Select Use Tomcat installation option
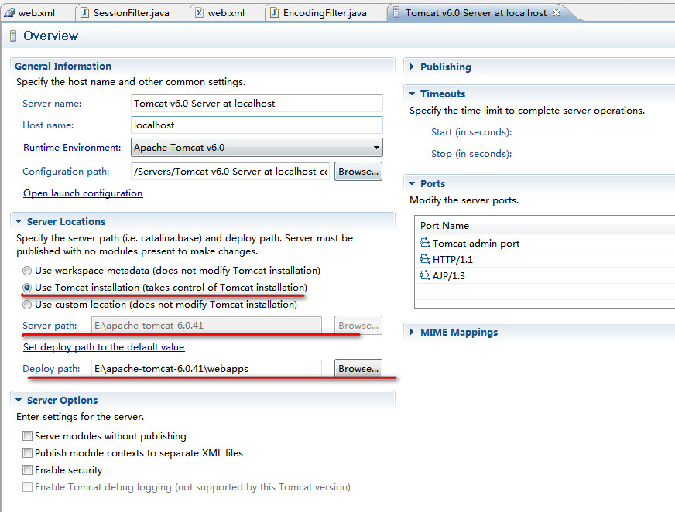 click(x=27, y=288)
